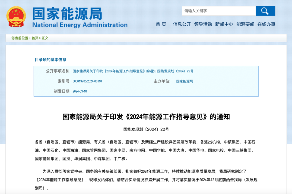Open the 信息公开 navigation item
Image resolution: width=292 pixels, height=194 pixels.
click(182, 24)
